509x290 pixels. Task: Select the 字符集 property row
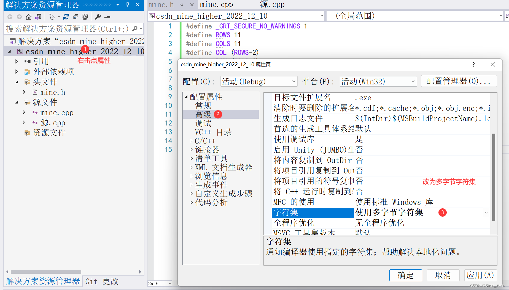(381, 213)
